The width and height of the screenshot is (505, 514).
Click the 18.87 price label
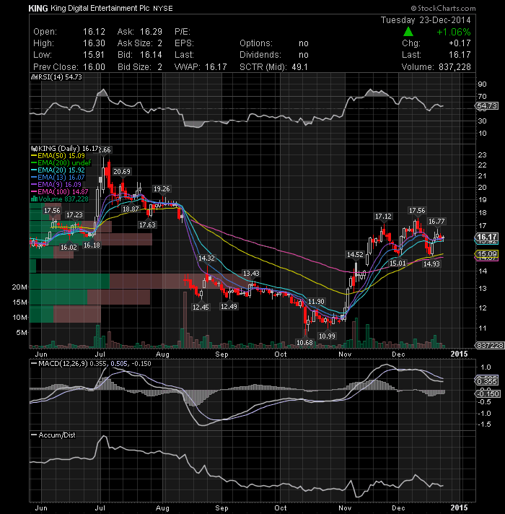(x=131, y=209)
